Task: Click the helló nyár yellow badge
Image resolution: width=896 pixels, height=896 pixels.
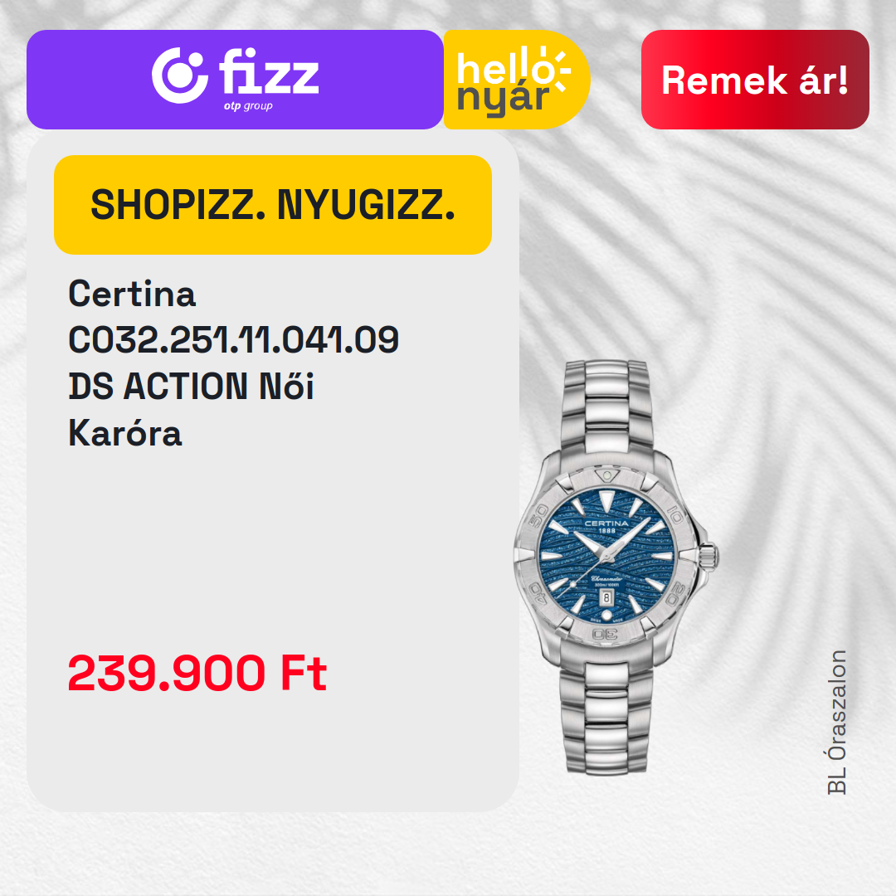Action: pos(517,80)
